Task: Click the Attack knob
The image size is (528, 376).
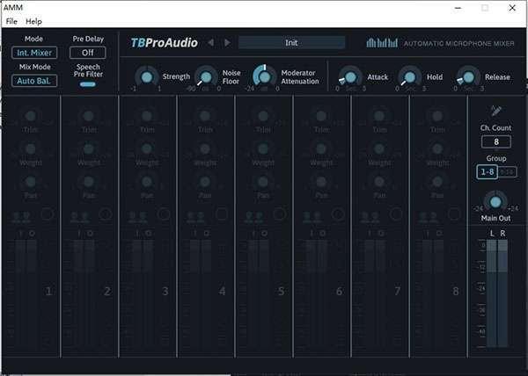Action: point(350,77)
